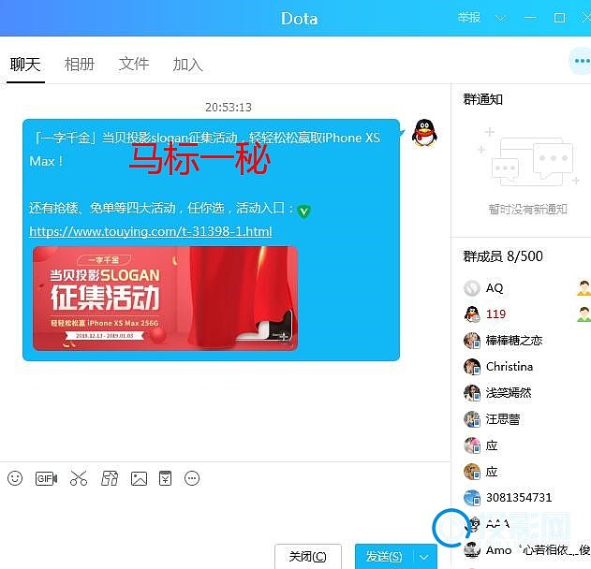The image size is (591, 569).
Task: Open the emoji picker smiley icon
Action: (x=15, y=478)
